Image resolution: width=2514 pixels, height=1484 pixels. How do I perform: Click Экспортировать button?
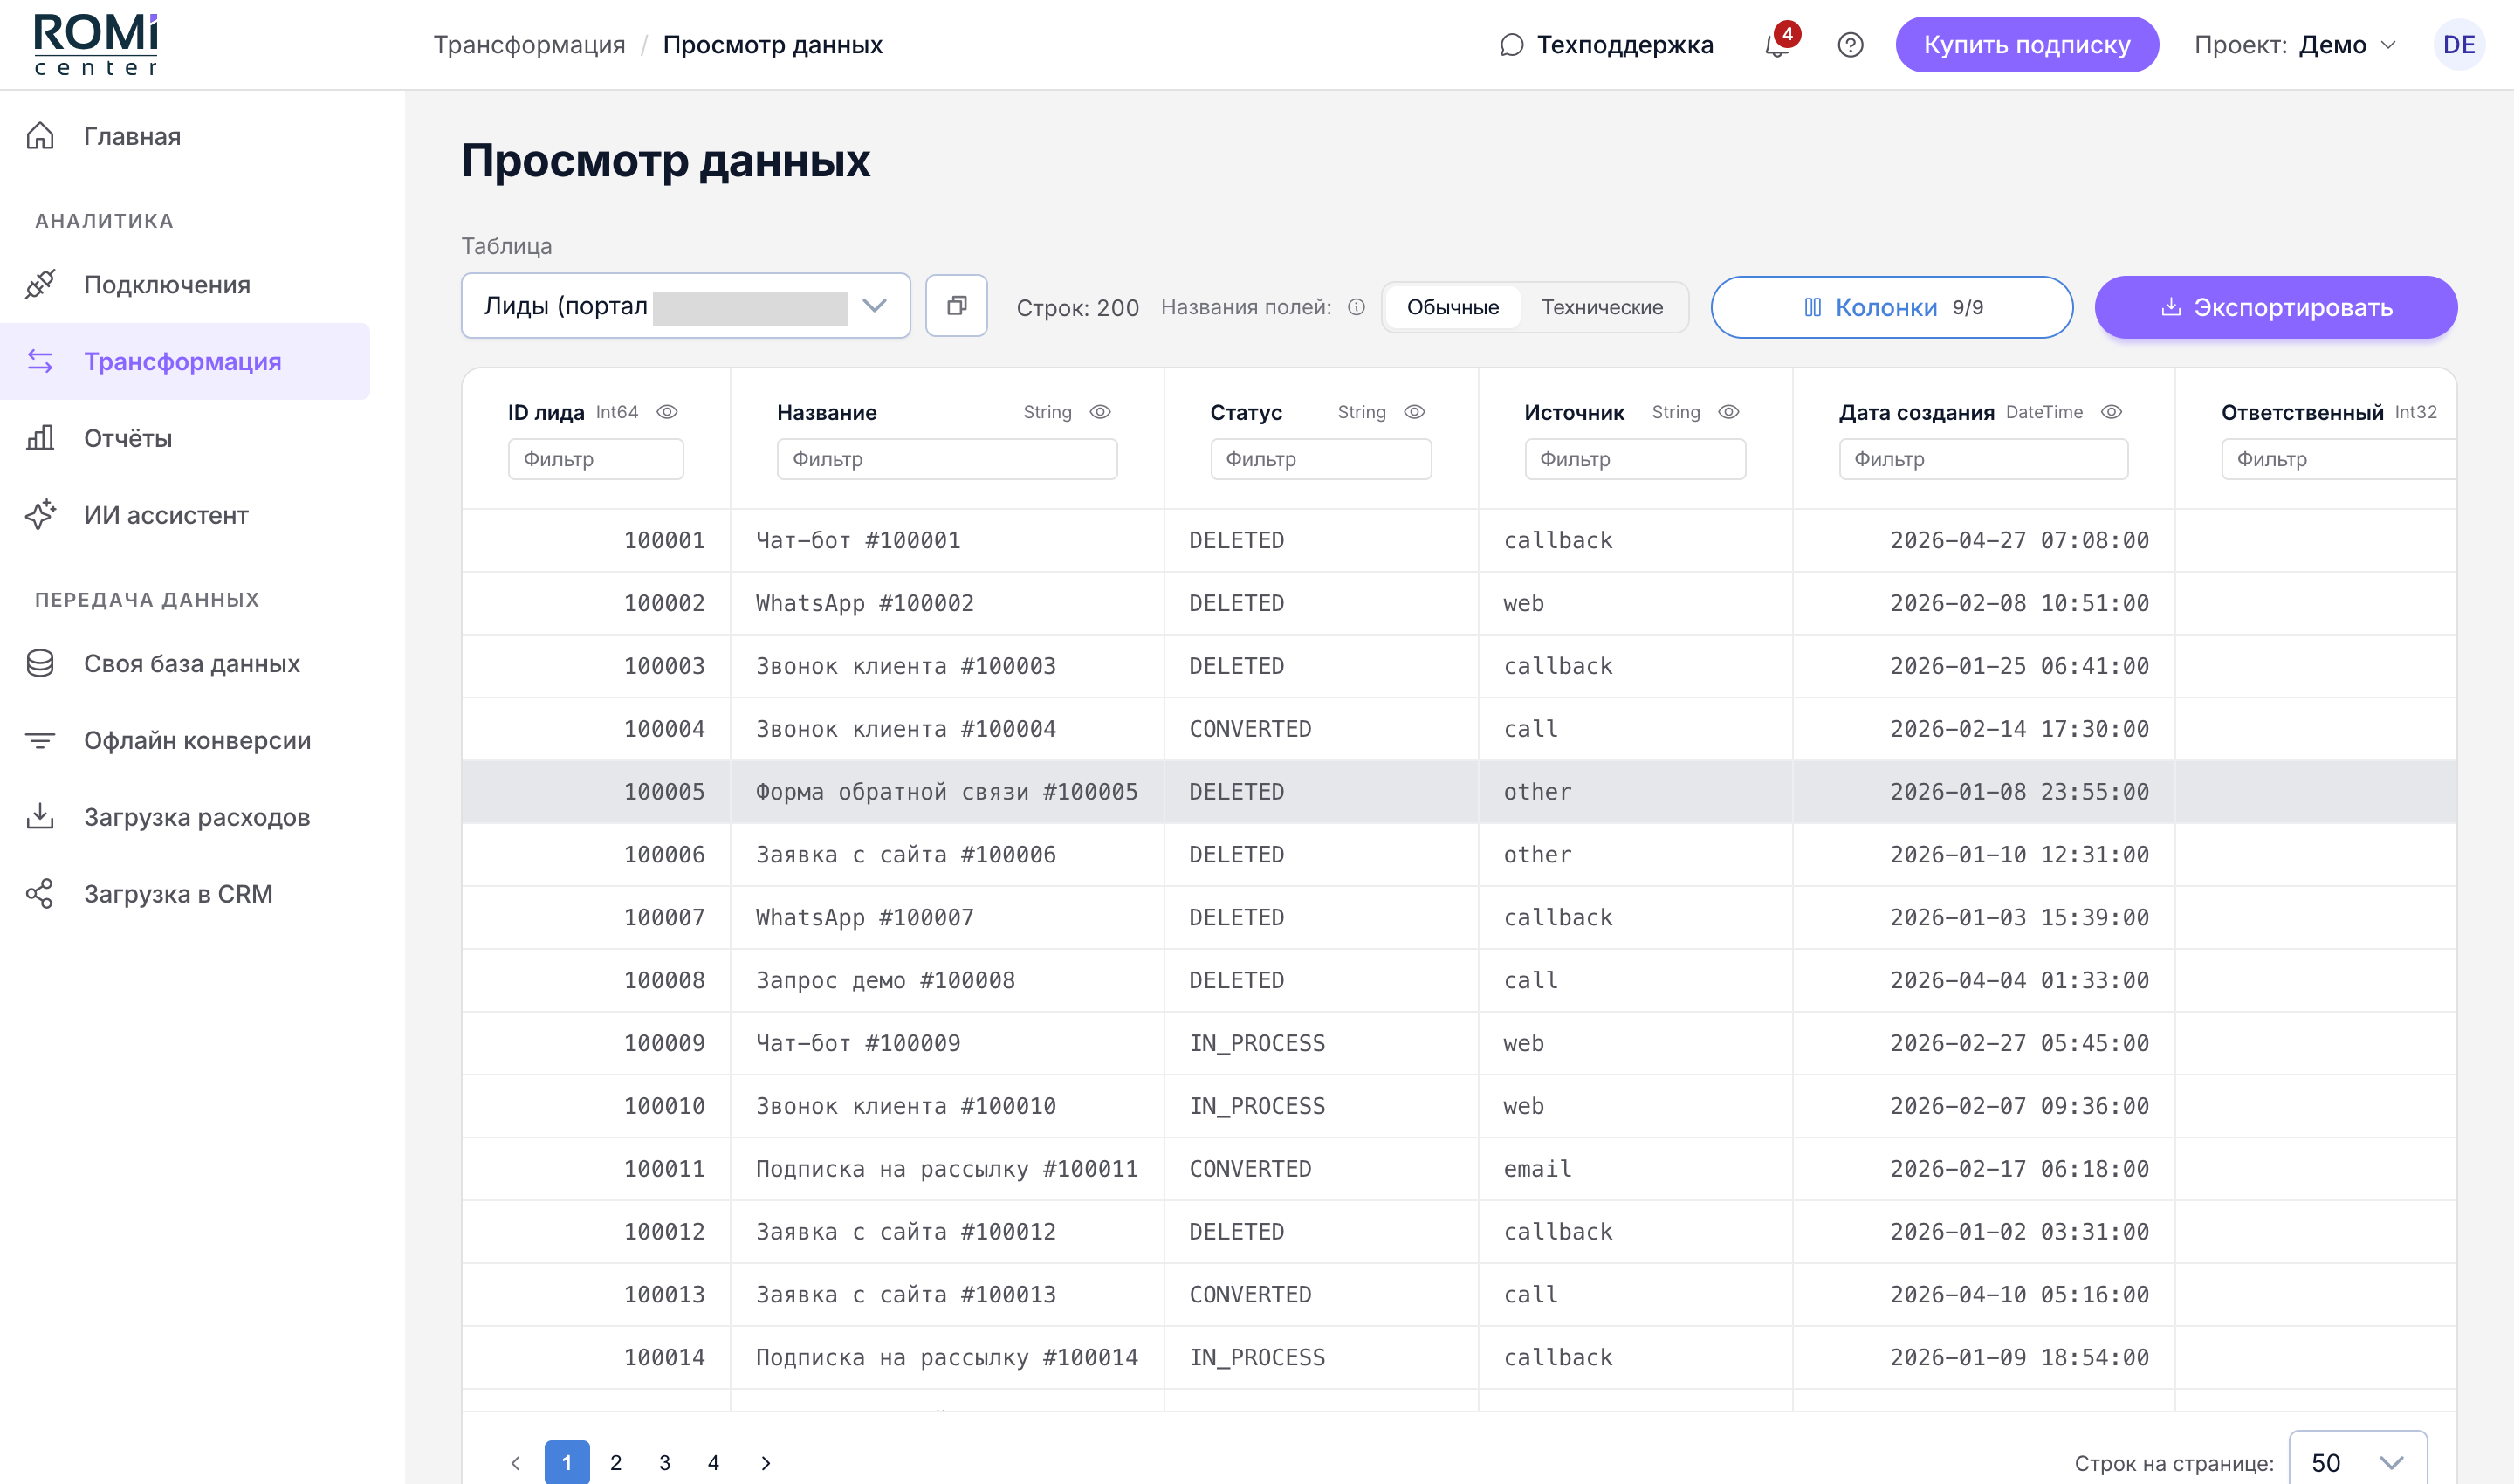2275,307
